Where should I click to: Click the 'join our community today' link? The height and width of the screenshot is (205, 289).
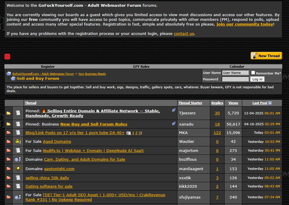[244, 24]
